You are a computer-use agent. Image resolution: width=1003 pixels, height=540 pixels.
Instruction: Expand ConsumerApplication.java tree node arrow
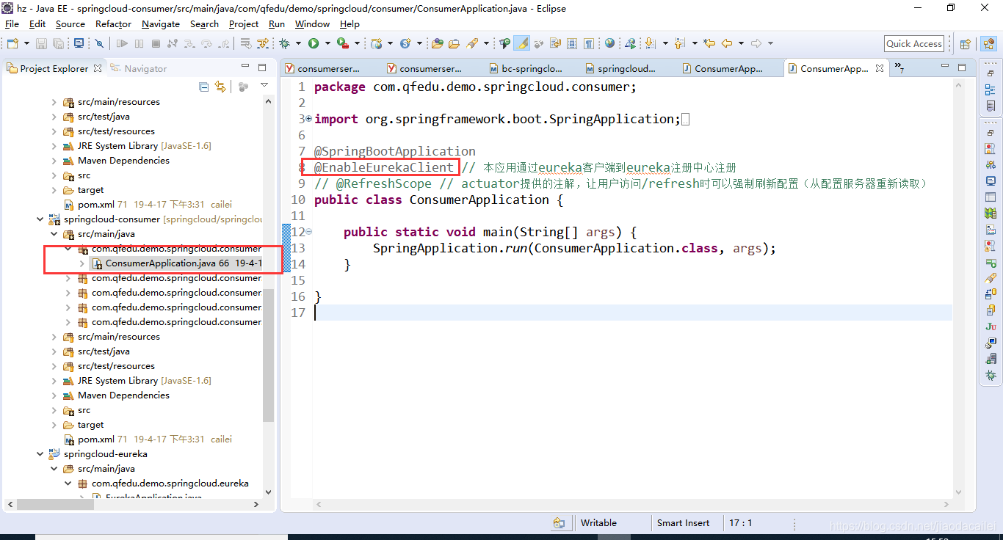[x=82, y=263]
